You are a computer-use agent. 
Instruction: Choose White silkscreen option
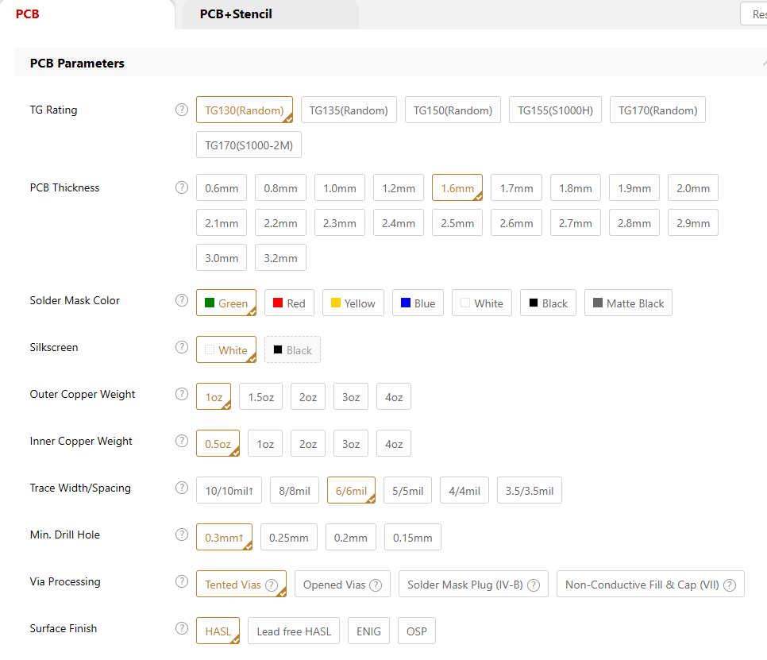226,349
